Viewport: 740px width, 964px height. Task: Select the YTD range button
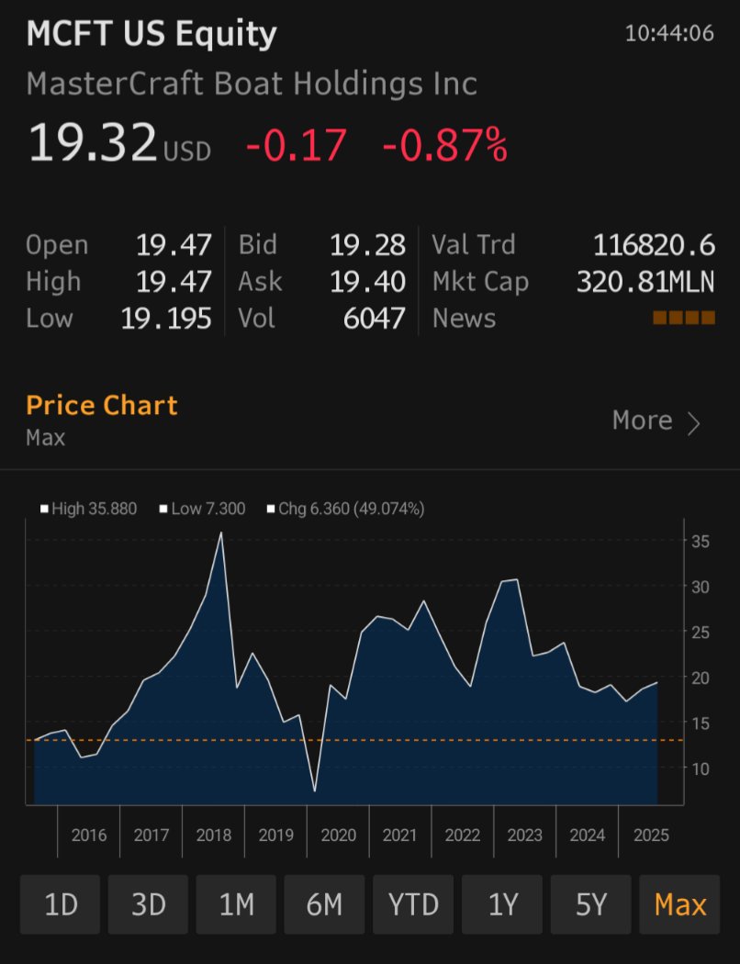point(414,904)
